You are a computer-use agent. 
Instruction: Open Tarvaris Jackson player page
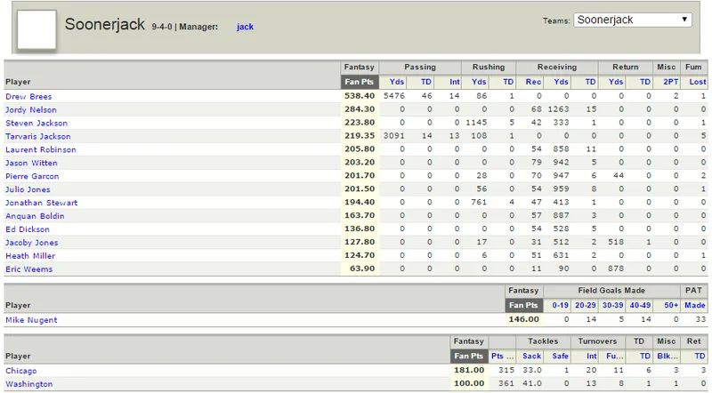click(38, 136)
